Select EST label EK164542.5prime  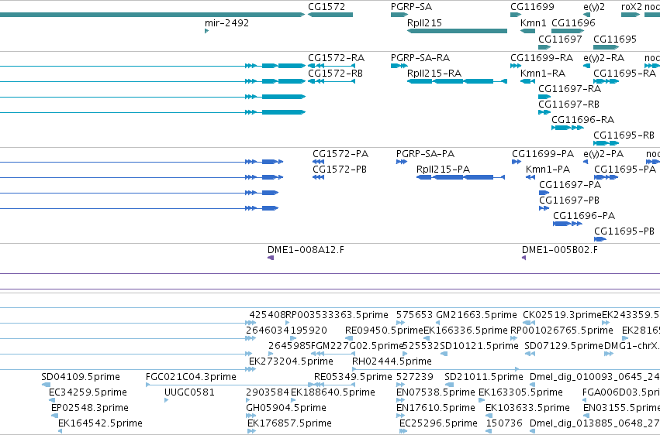[x=100, y=423]
